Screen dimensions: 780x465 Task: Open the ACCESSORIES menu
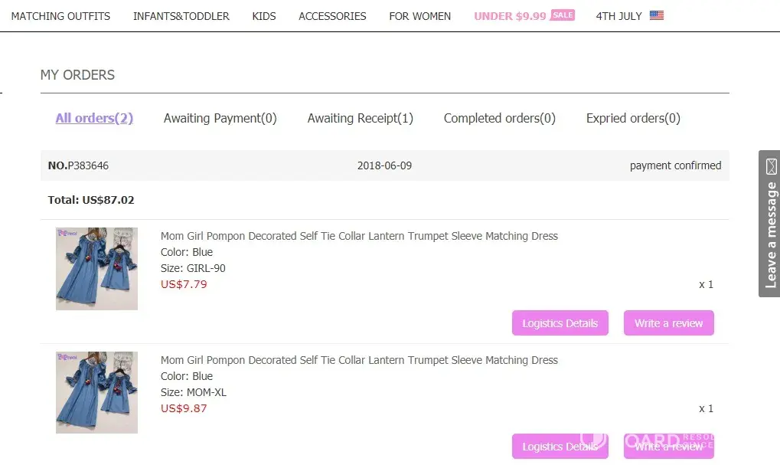coord(332,16)
